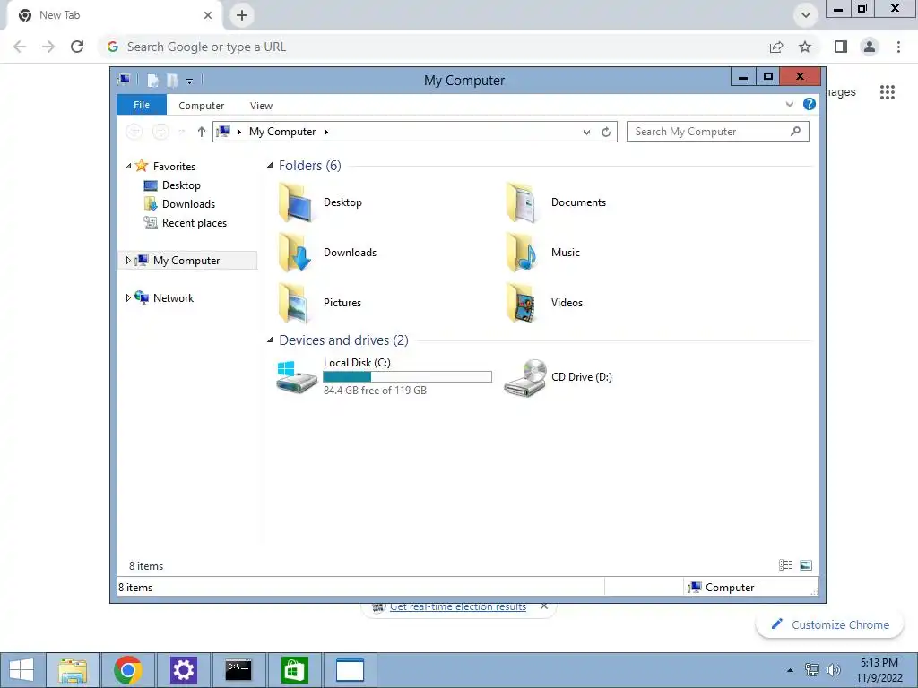This screenshot has width=918, height=688.
Task: Show hidden tray icons arrow
Action: pyautogui.click(x=790, y=670)
